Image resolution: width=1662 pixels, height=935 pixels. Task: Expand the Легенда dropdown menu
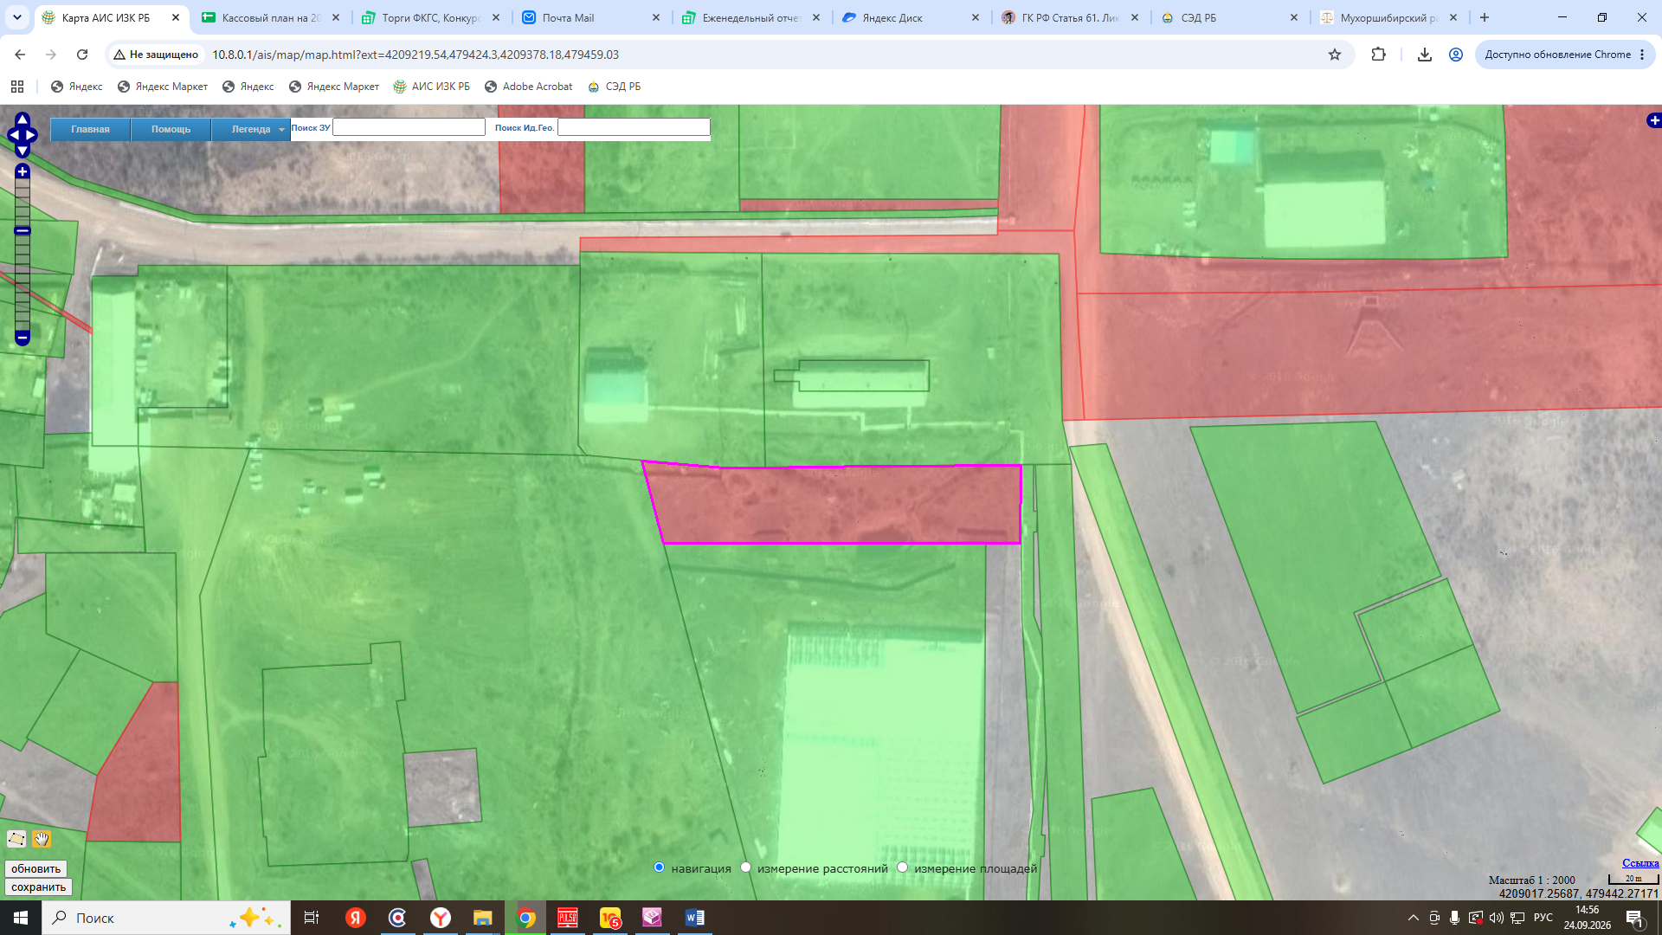click(x=251, y=129)
